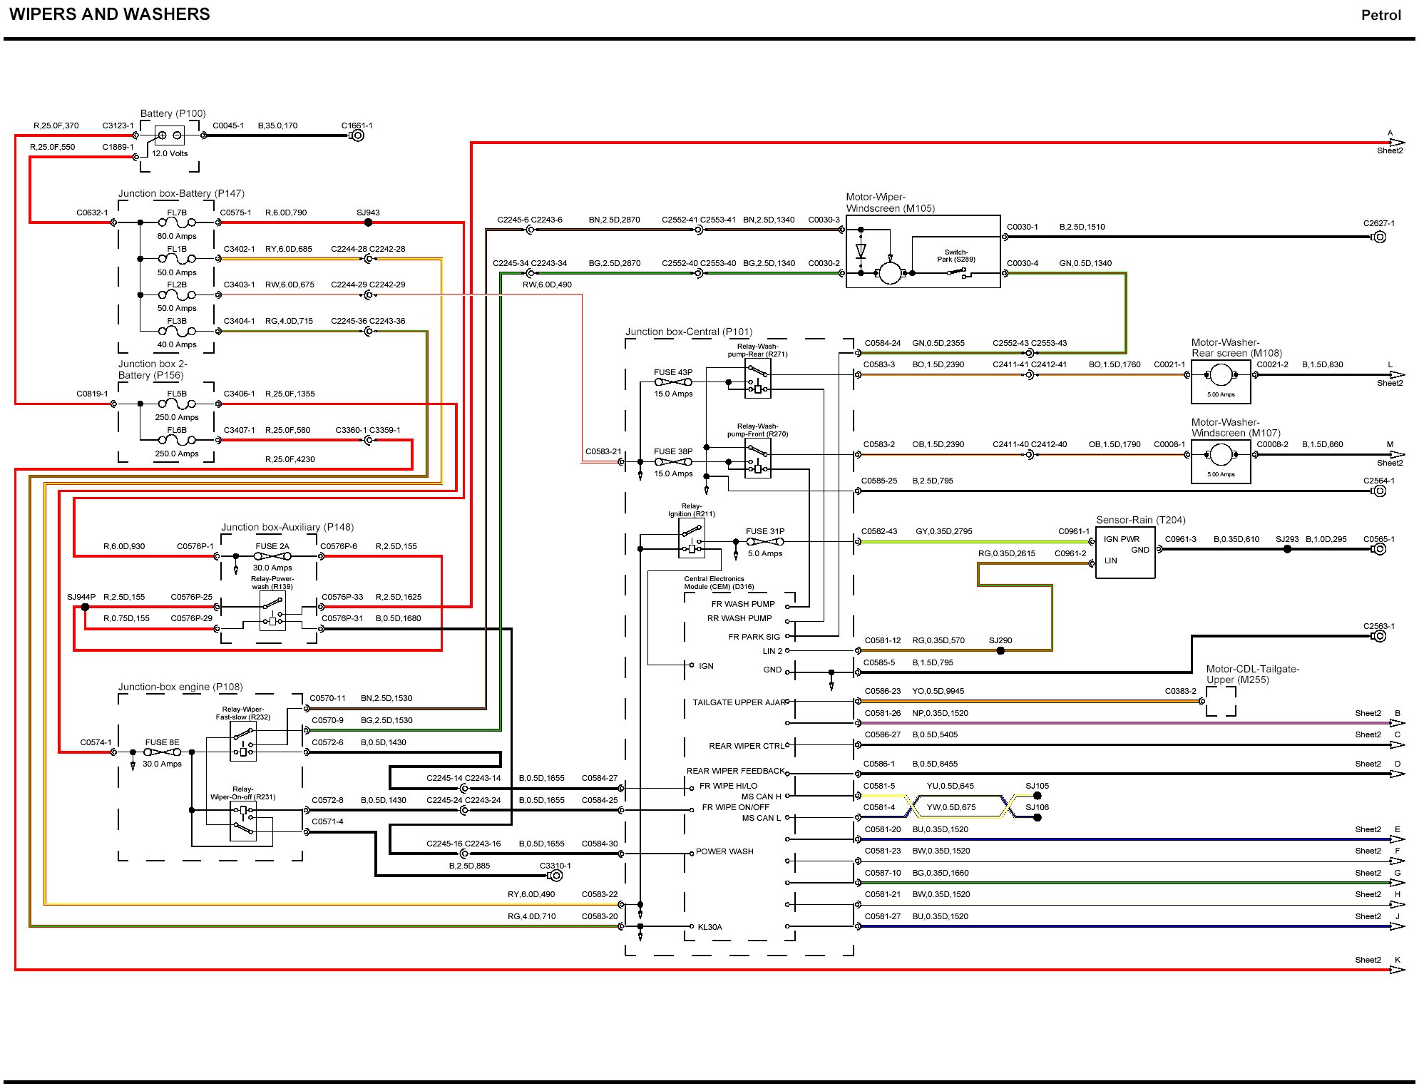Click the FUSE 2A 30 Amps symbol

click(x=272, y=556)
